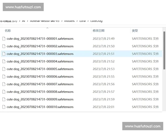
Task: Click file icon of 000007 safetensors
Action: click(4, 84)
